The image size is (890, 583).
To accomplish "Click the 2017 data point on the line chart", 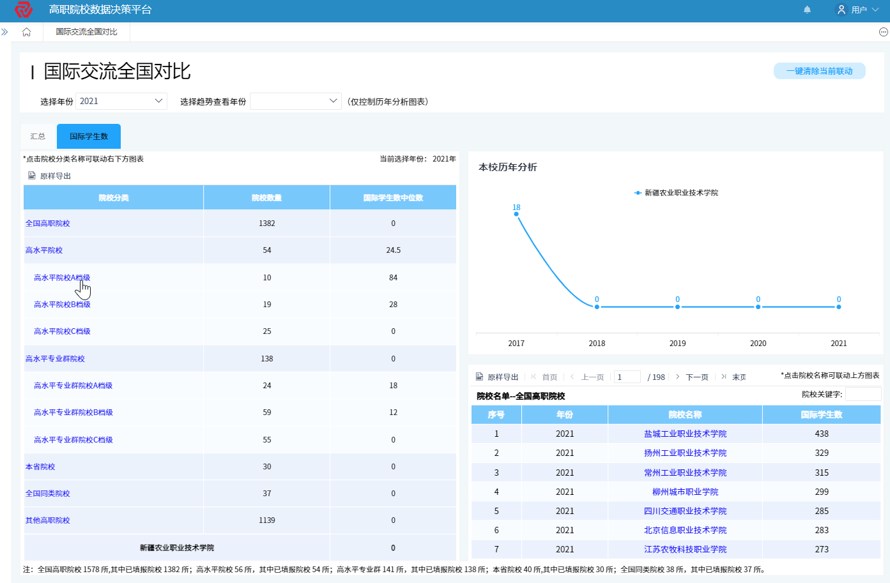I will [516, 214].
